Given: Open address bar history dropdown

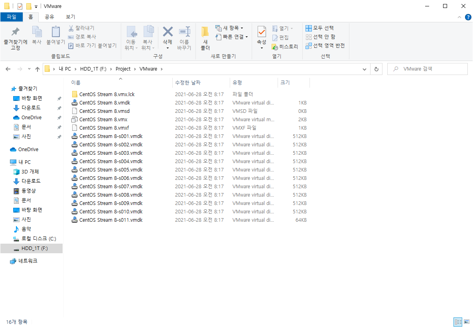Looking at the screenshot, I should 365,69.
